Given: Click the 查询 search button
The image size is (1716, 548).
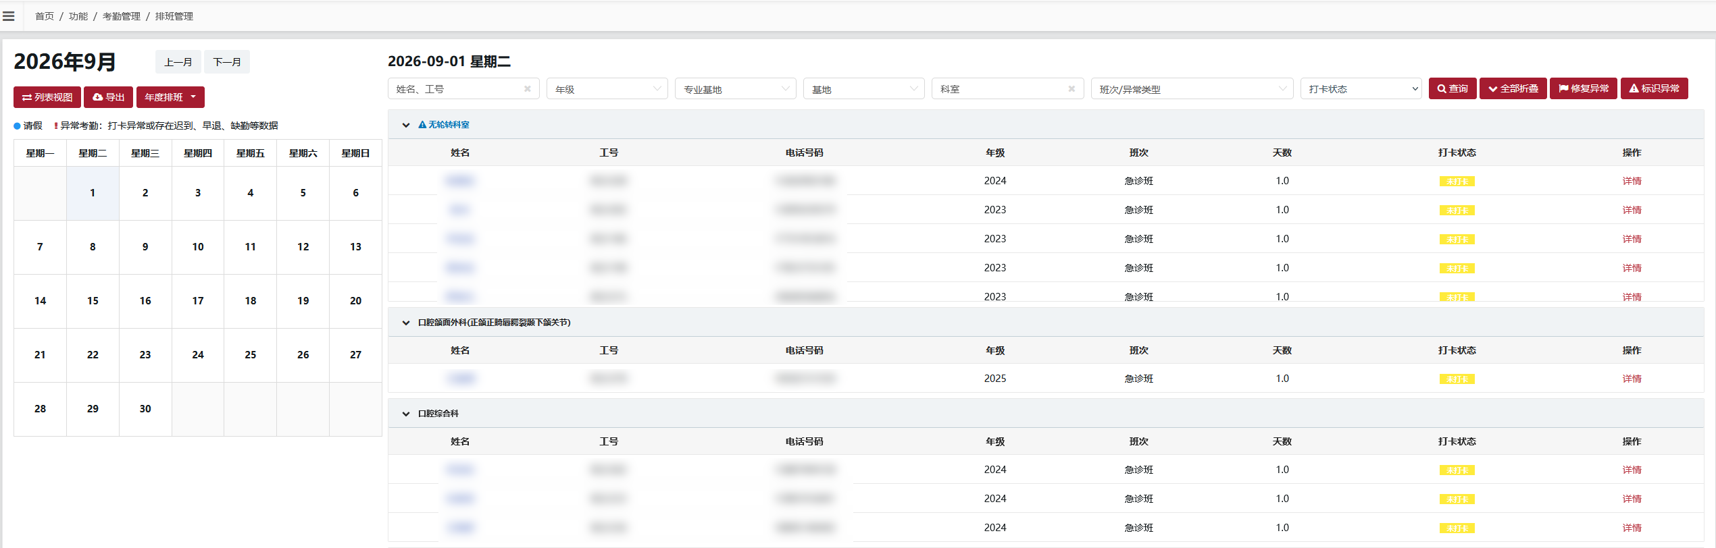Looking at the screenshot, I should pyautogui.click(x=1453, y=88).
